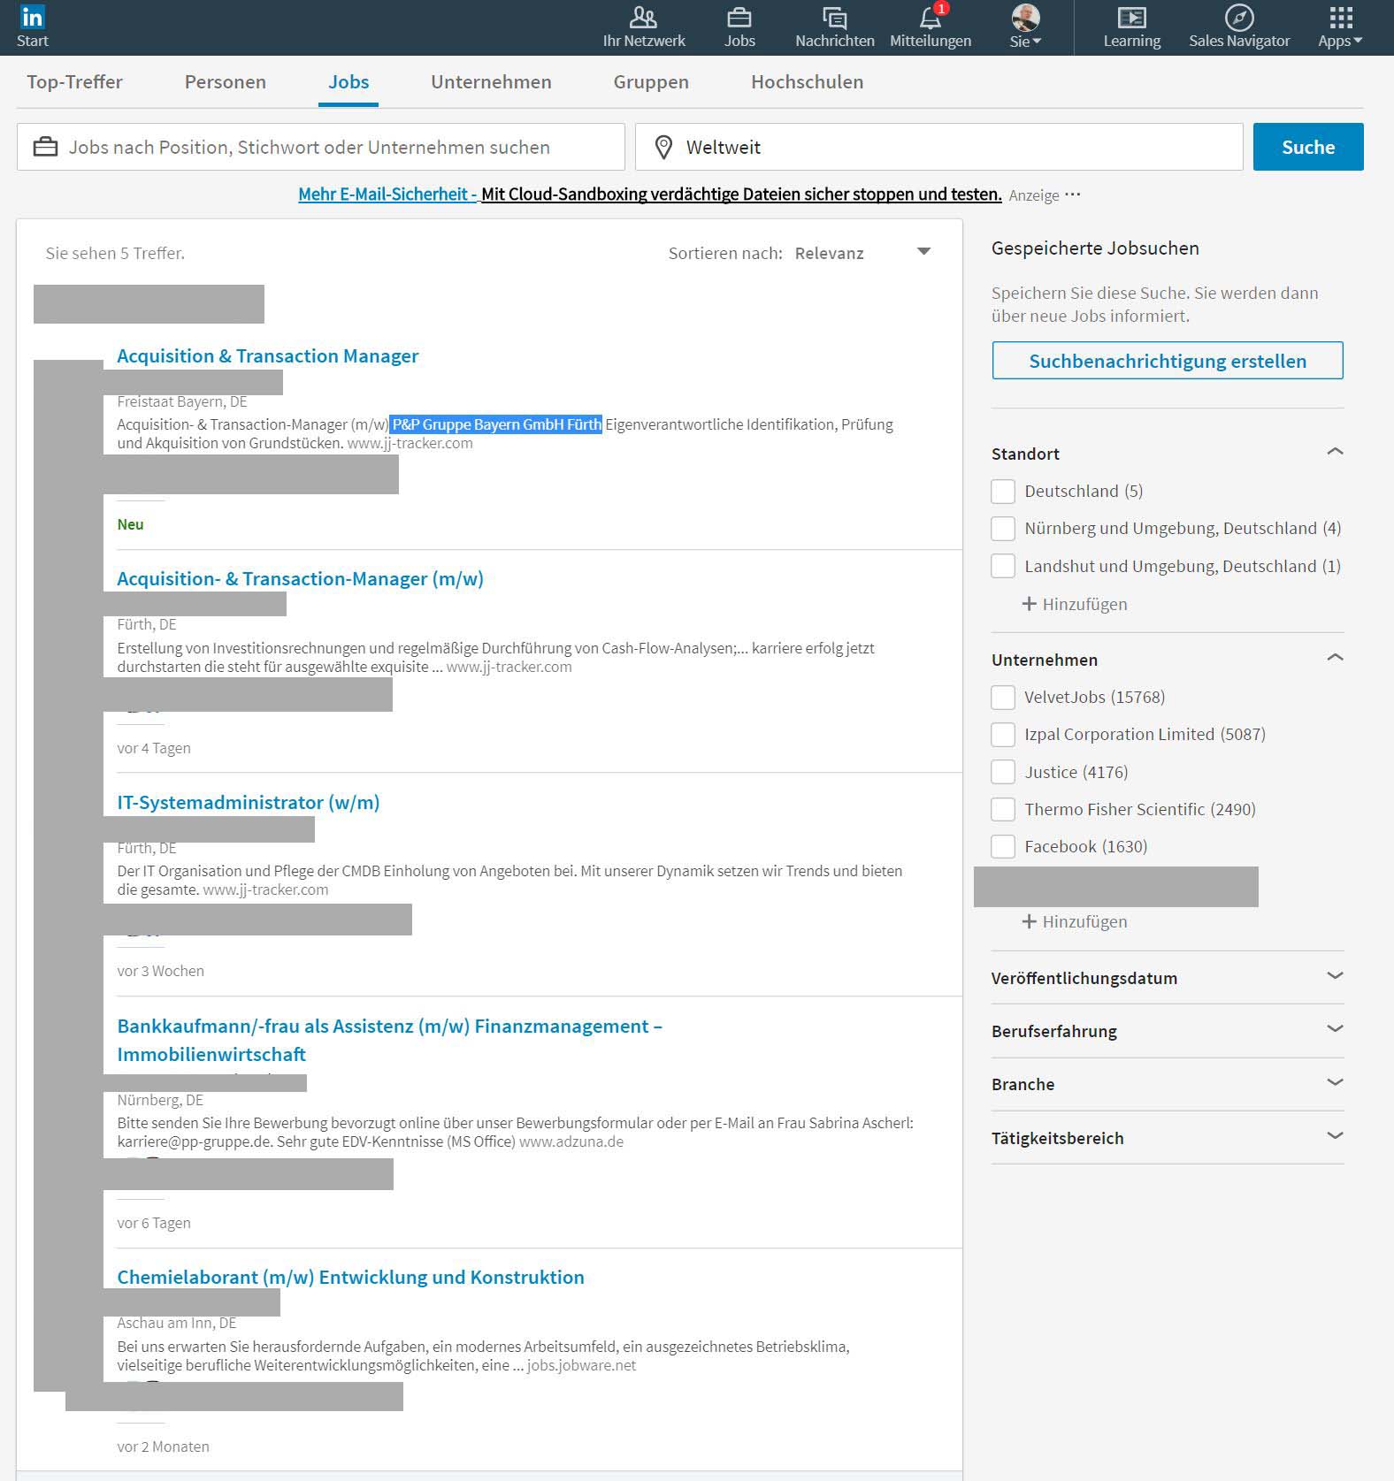
Task: Switch to the Personen tab
Action: 225,82
